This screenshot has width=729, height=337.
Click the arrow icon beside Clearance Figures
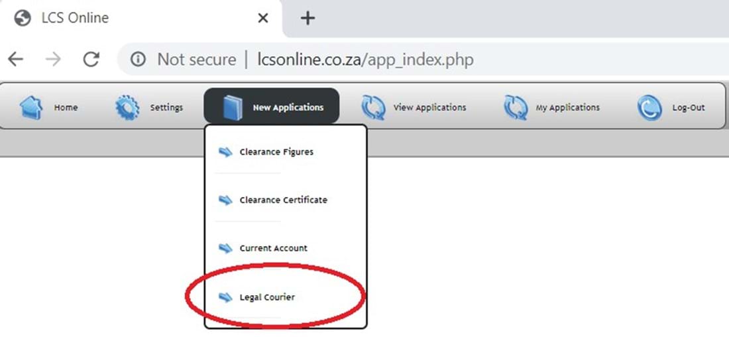(225, 152)
